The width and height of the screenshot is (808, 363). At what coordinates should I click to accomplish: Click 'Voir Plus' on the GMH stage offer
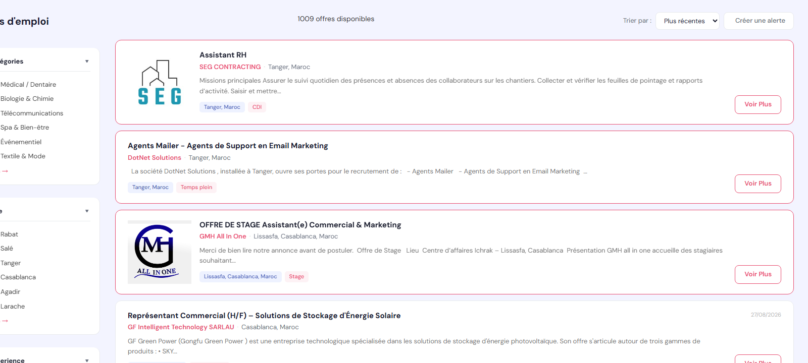point(758,274)
